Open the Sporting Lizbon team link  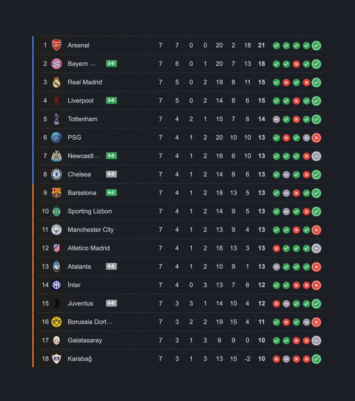point(90,211)
